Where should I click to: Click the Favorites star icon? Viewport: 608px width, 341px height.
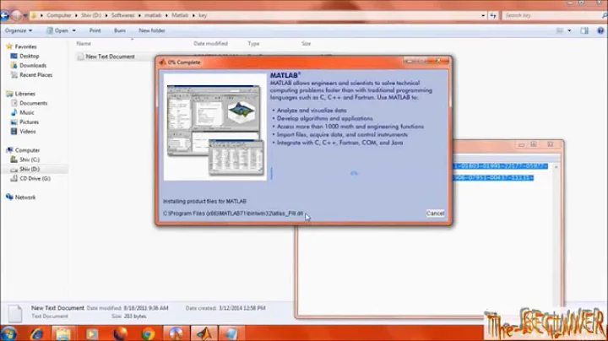9,46
